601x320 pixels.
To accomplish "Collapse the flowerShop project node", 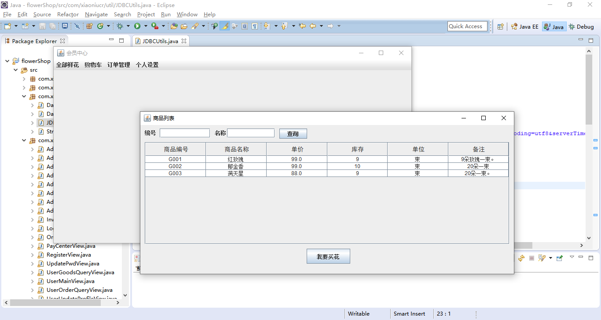I will (7, 61).
